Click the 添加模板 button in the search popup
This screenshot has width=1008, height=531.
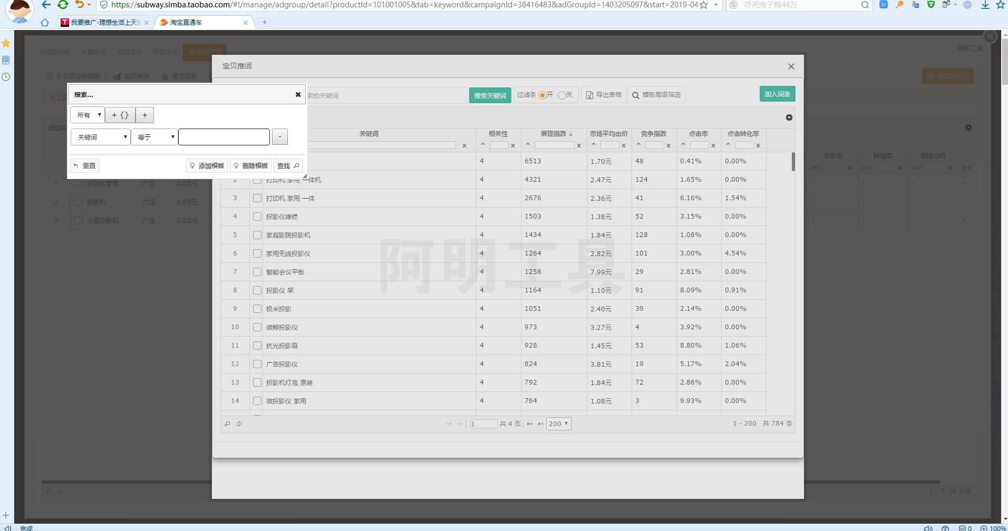[207, 166]
